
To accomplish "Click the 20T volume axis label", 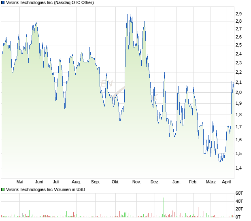I will coord(239,209).
